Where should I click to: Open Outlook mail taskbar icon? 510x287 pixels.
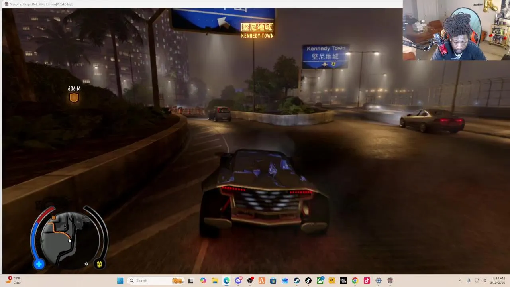pos(285,281)
